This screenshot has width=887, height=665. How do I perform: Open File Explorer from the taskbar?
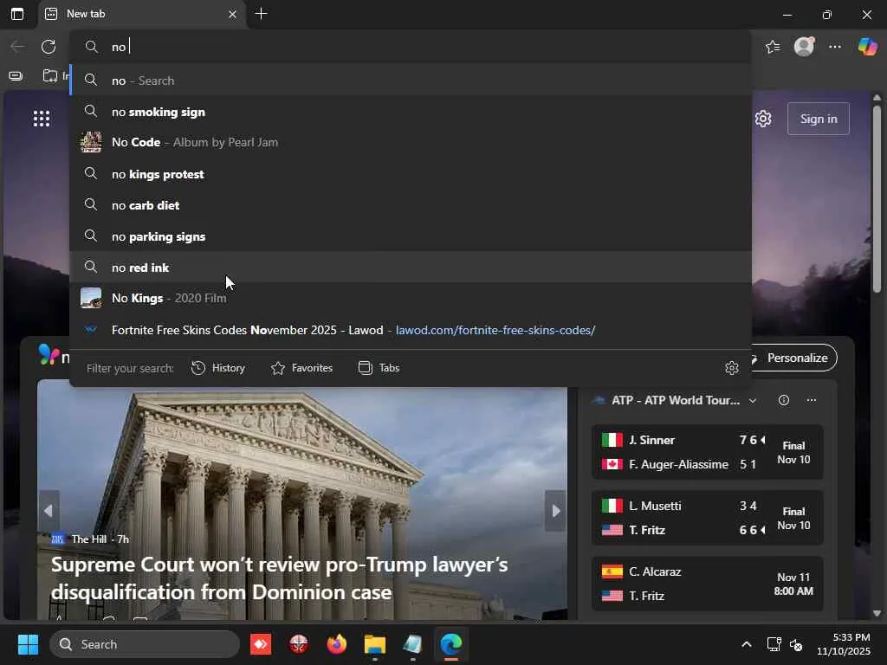374,644
